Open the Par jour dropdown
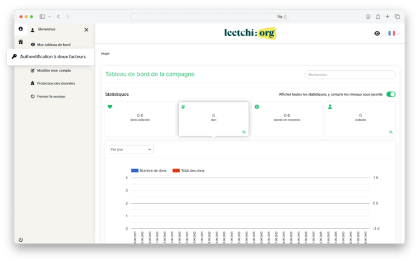Screen dimensions: 419x263 click(131, 149)
